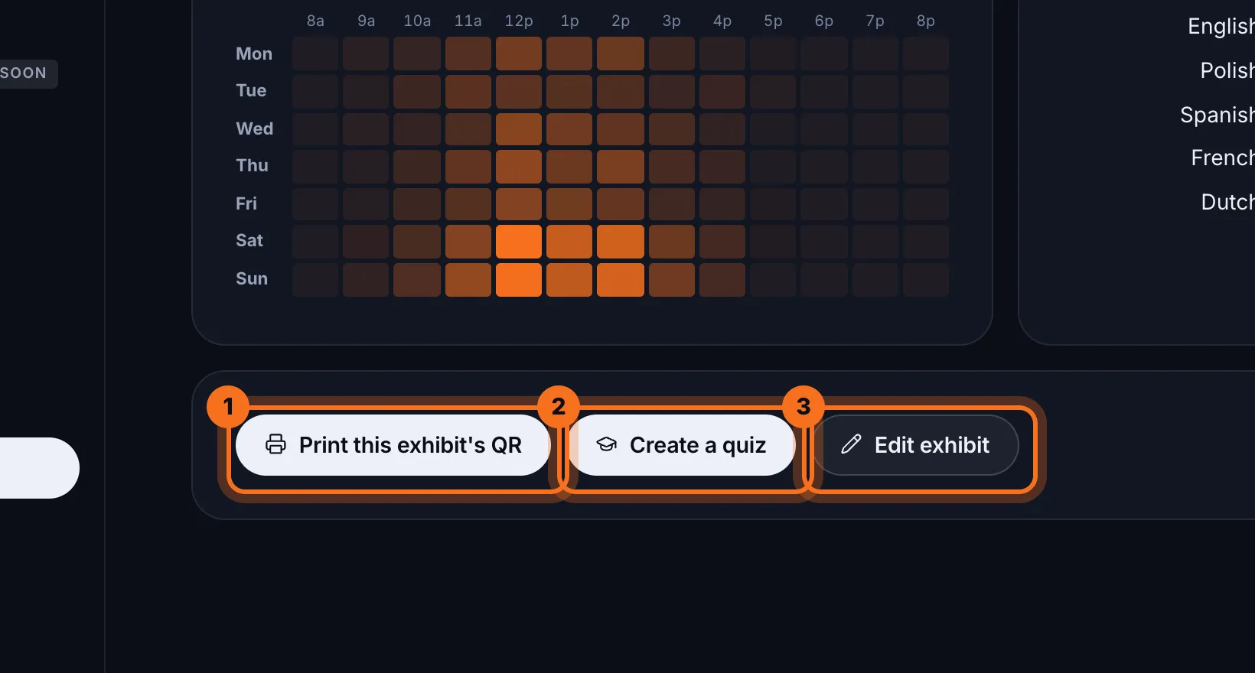Click the Wednesday 12p heatmap cell
The height and width of the screenshot is (673, 1255).
click(519, 128)
